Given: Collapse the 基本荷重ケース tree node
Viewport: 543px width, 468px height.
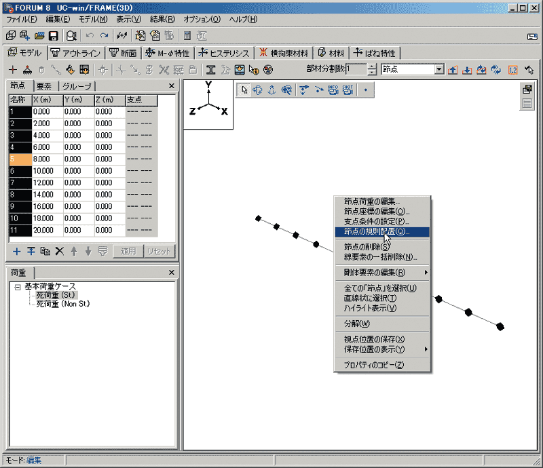Looking at the screenshot, I should tap(18, 286).
